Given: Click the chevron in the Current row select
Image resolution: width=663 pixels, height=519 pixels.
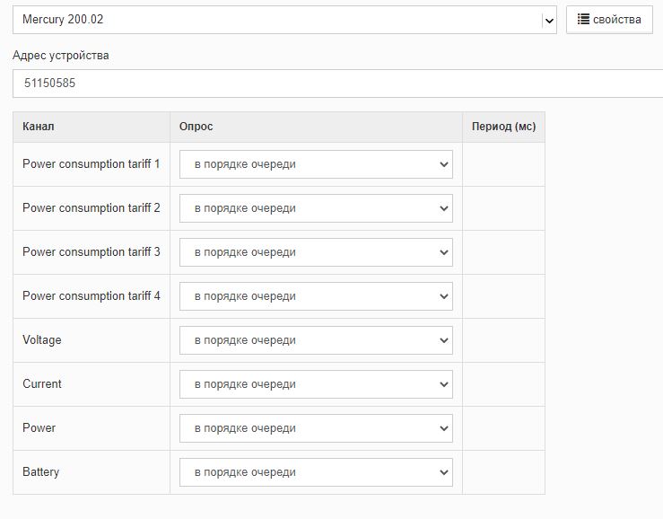Looking at the screenshot, I should point(443,384).
